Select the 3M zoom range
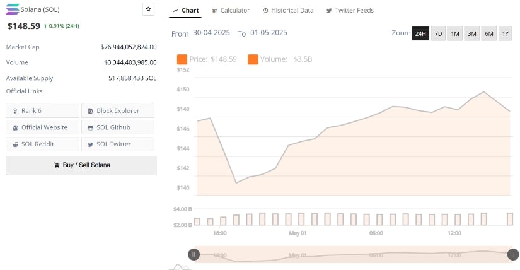520x270 pixels. click(x=471, y=33)
